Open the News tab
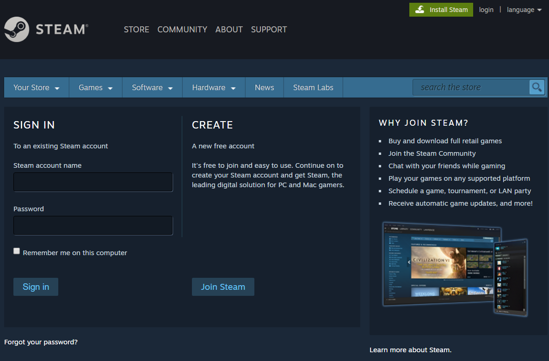549x361 pixels. pos(265,87)
